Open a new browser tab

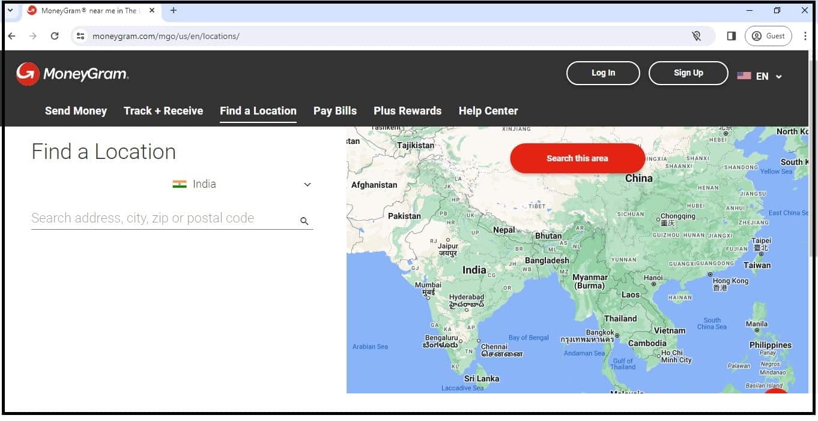tap(174, 10)
